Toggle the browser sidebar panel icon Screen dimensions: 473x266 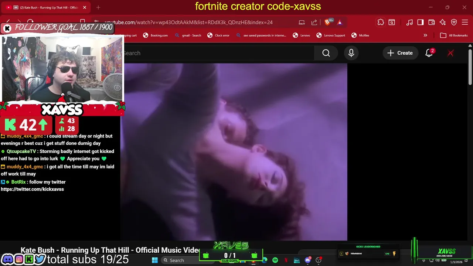(x=421, y=22)
